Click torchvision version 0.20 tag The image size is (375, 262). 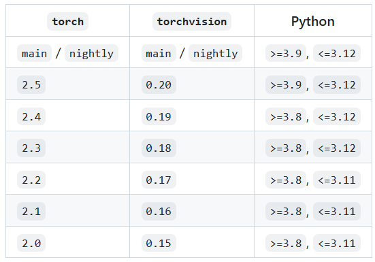pos(159,84)
